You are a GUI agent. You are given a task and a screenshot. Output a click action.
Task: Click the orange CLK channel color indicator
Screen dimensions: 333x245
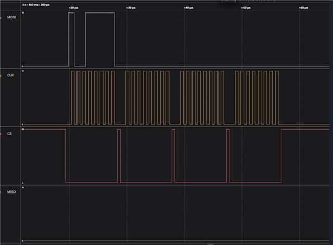[1, 75]
